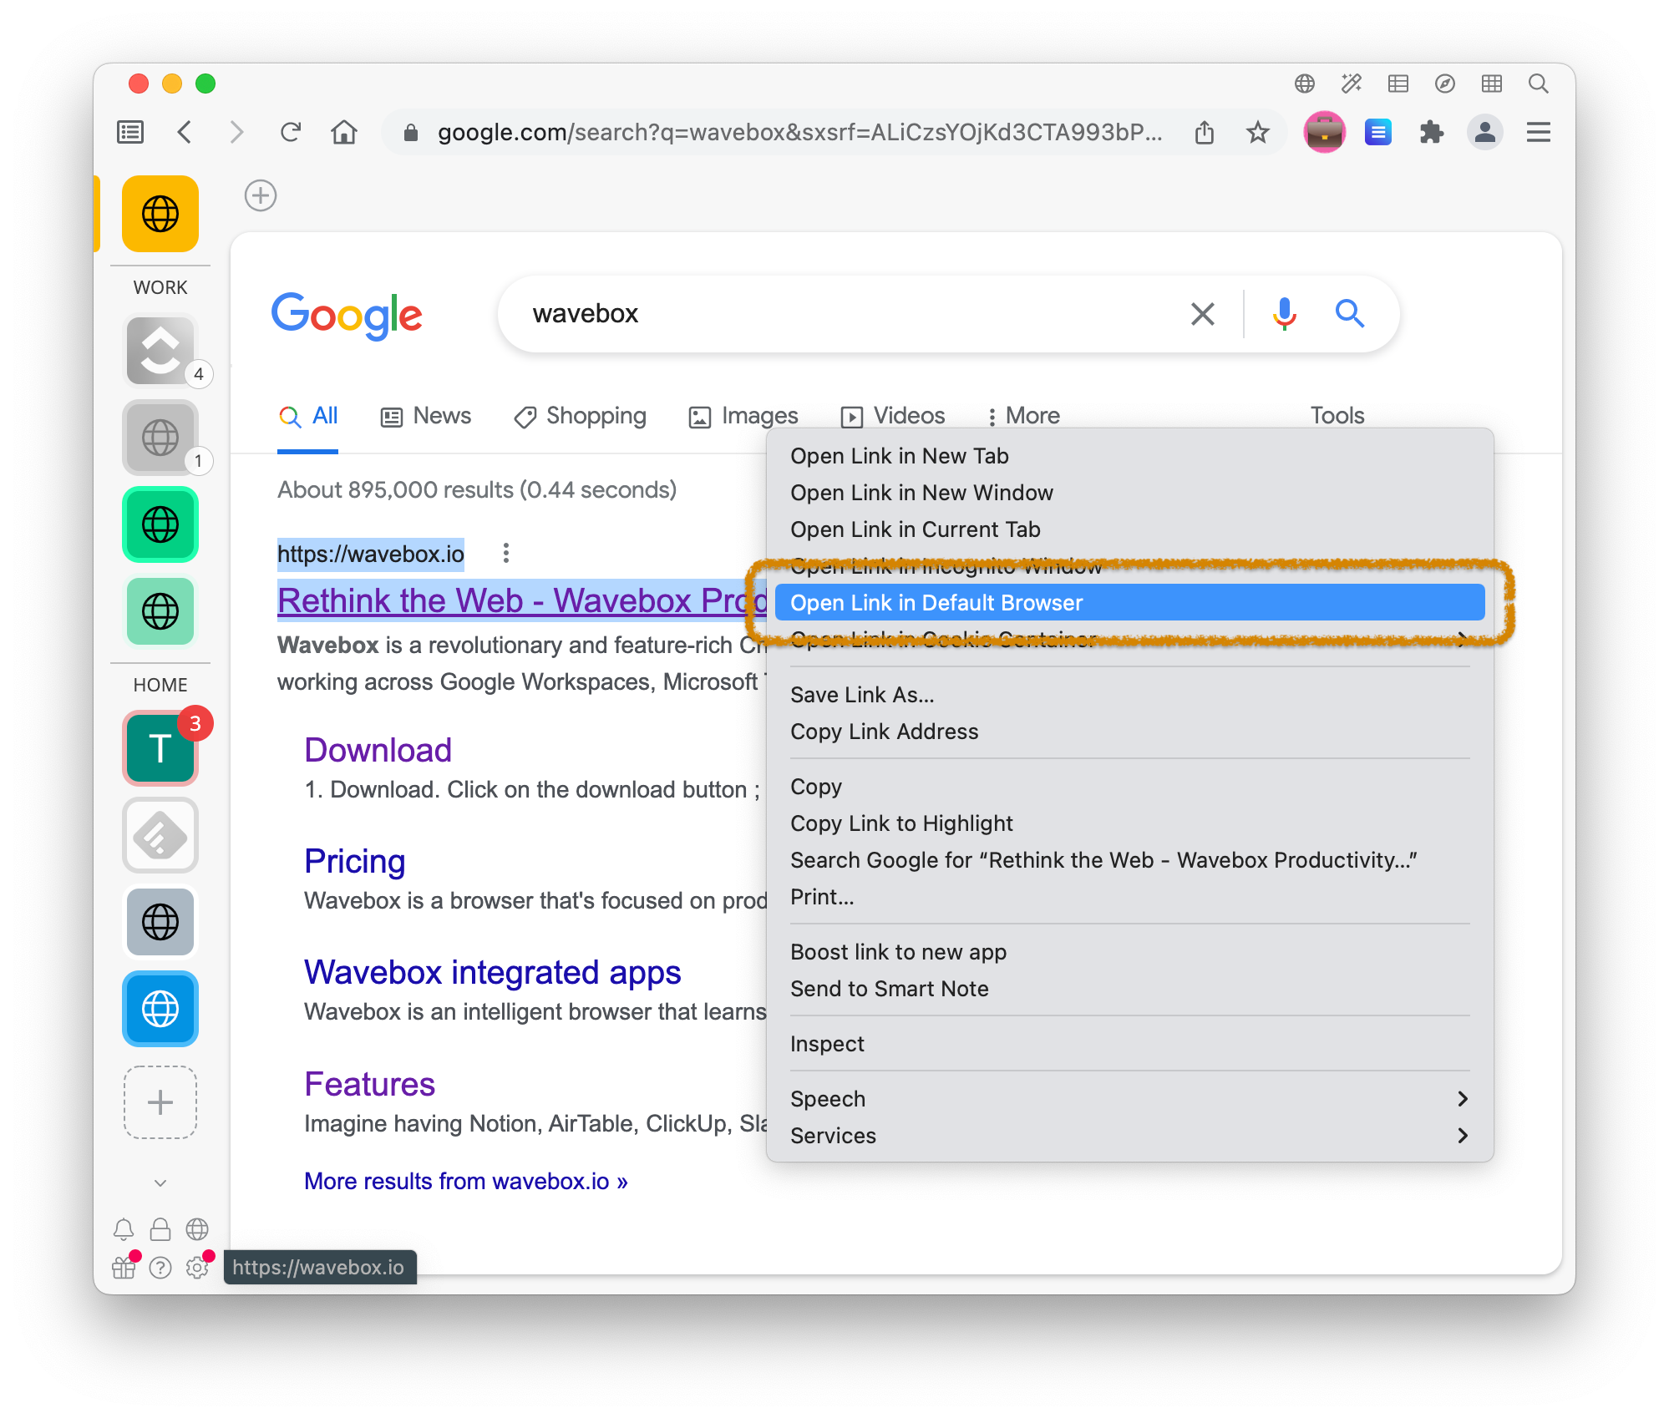Add a new app with dashed plus
Image resolution: width=1669 pixels, height=1418 pixels.
tap(160, 1102)
